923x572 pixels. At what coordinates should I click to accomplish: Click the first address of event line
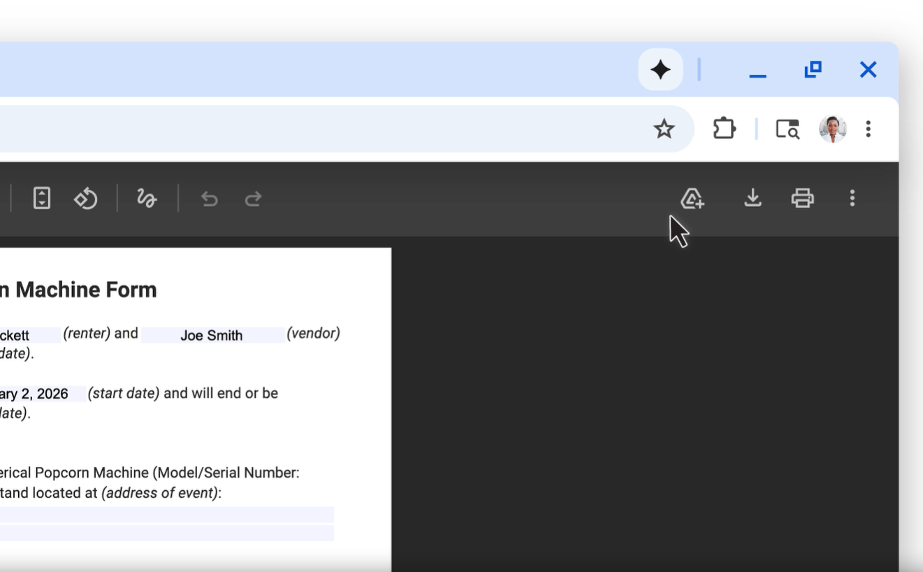[166, 515]
